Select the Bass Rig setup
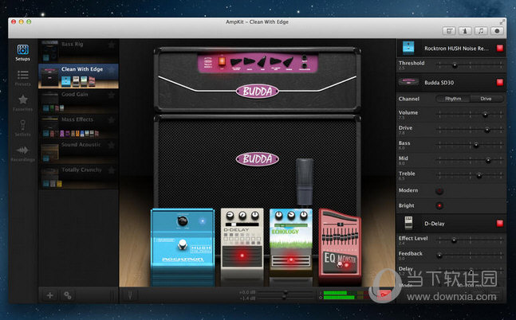 pyautogui.click(x=79, y=51)
